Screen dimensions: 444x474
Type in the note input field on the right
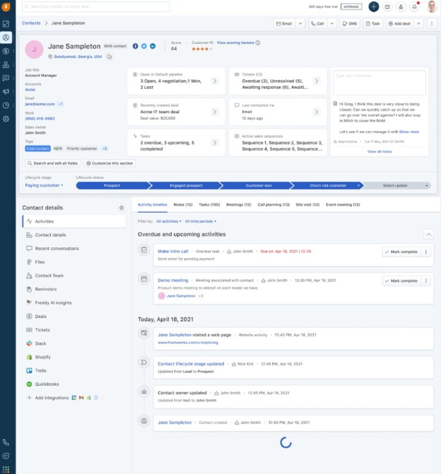[380, 81]
